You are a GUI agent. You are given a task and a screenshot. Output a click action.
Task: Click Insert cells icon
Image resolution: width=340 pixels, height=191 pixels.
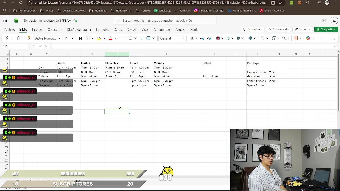(x=250, y=38)
